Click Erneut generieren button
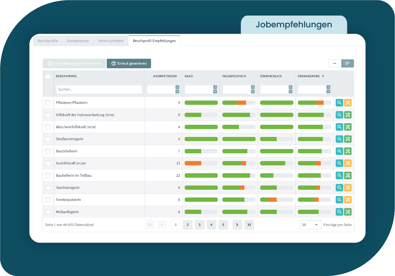The width and height of the screenshot is (395, 276). [129, 63]
